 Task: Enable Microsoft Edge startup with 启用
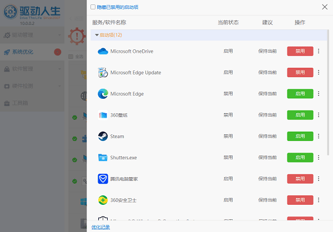(300, 94)
